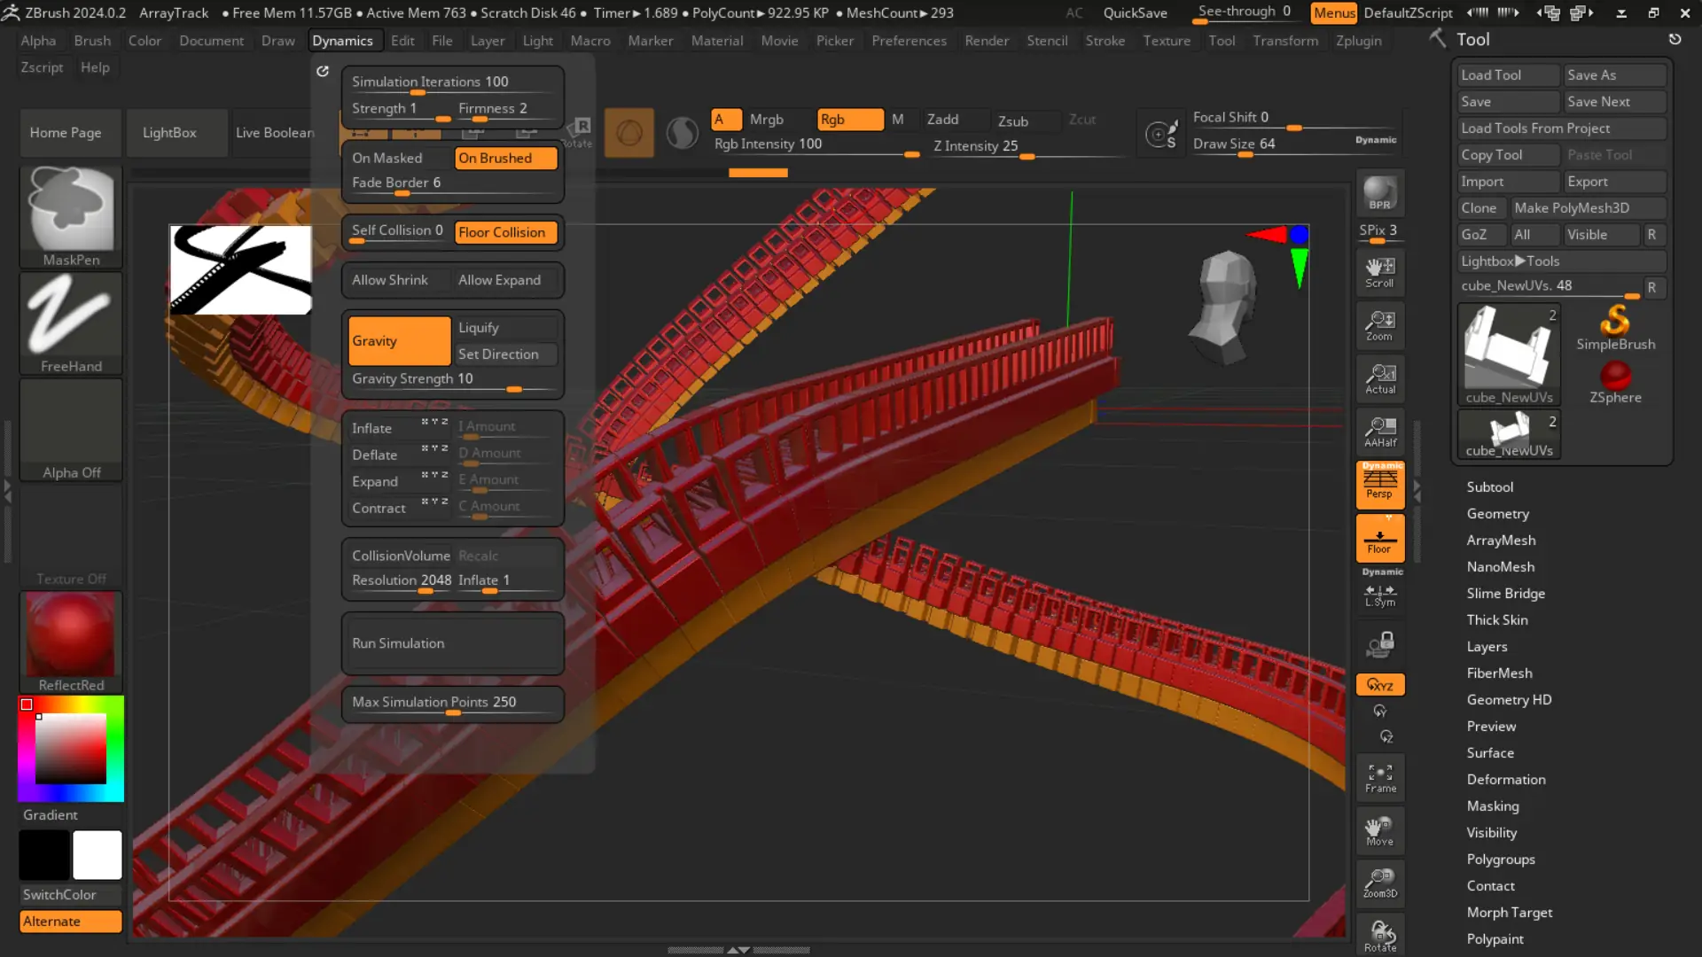This screenshot has height=957, width=1702.
Task: Expand the Deformation section
Action: [1505, 780]
